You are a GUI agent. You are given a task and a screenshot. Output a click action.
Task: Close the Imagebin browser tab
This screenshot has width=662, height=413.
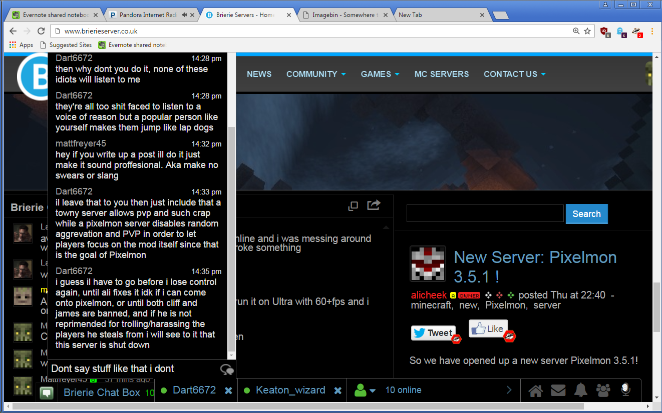[385, 15]
